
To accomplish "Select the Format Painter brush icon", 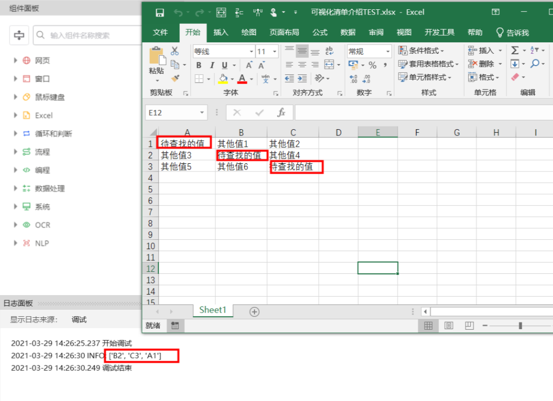I will (x=175, y=78).
